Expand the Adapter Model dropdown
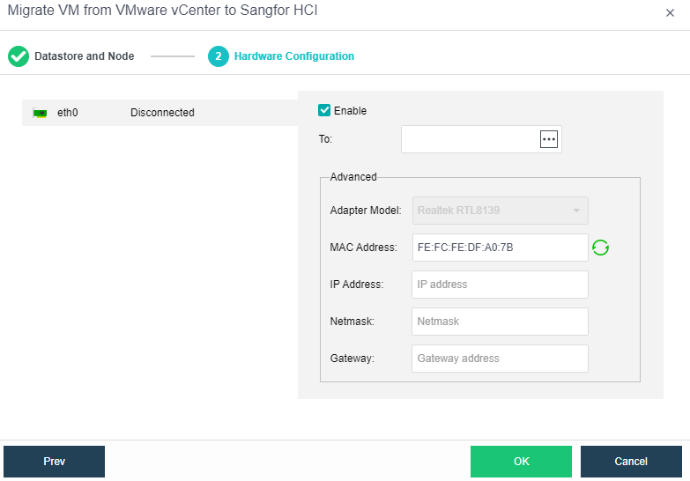Viewport: 690px width, 481px height. [x=499, y=211]
